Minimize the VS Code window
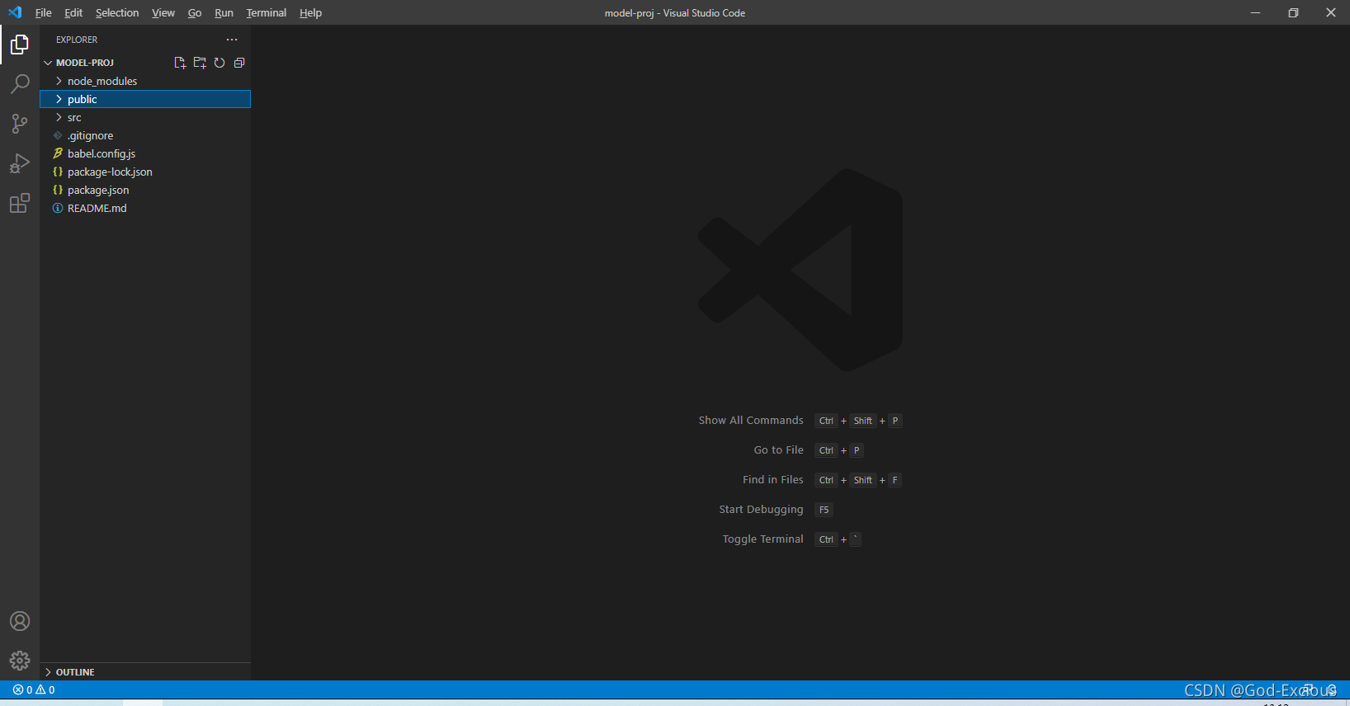 tap(1255, 12)
